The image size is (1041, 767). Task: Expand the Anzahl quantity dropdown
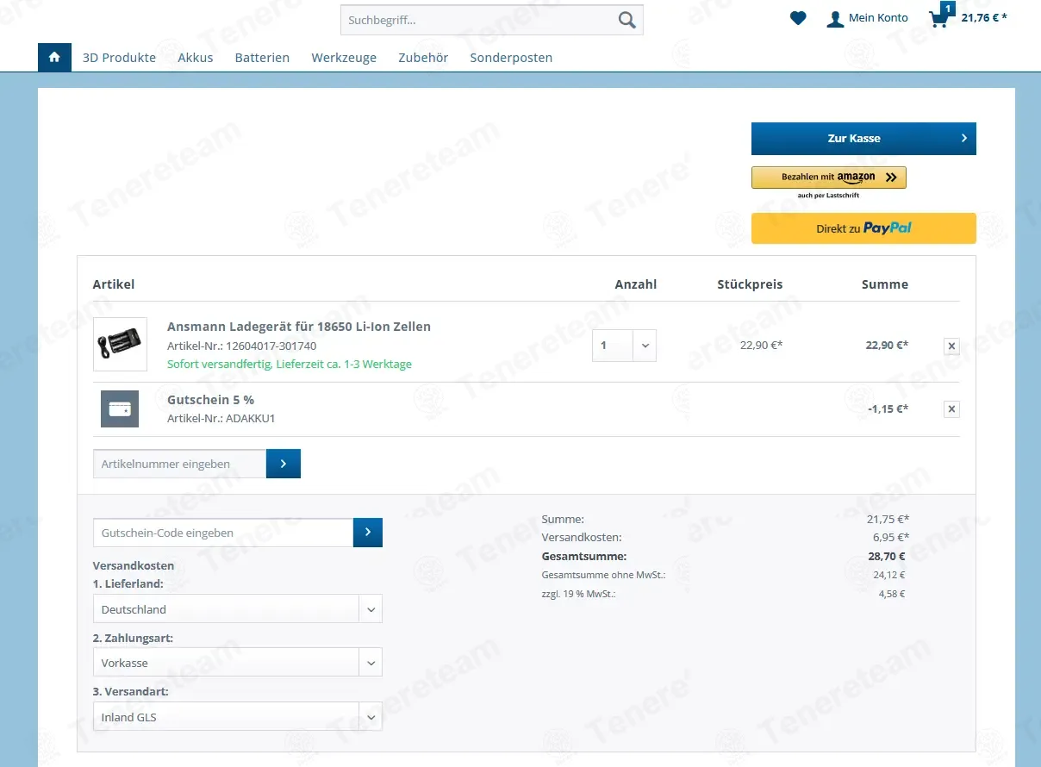click(624, 346)
